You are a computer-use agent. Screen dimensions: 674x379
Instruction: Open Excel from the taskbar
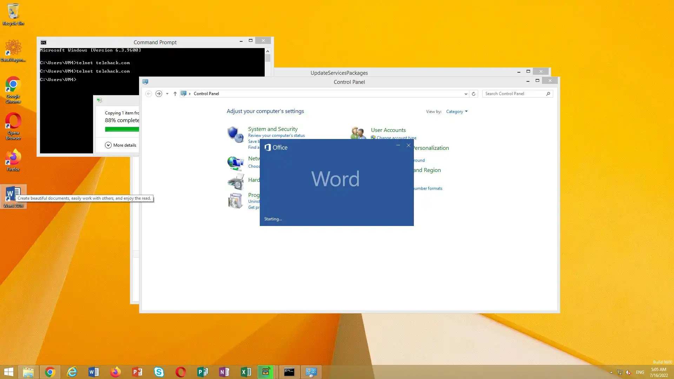pos(246,372)
